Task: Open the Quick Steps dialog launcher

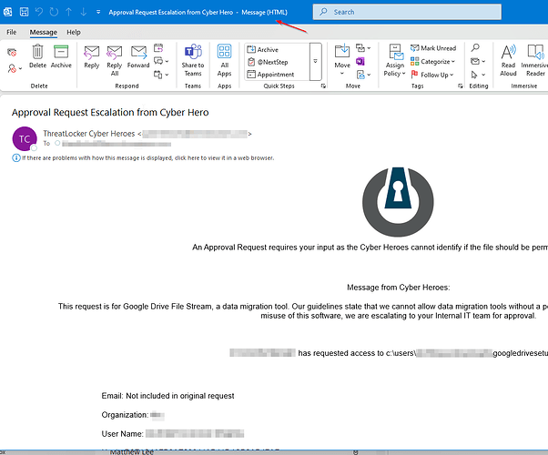Action: tap(323, 86)
